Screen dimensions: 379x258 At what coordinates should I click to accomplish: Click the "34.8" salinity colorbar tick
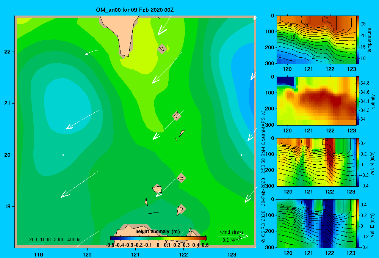(x=365, y=83)
